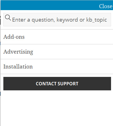Click the search lens beside the input
The height and width of the screenshot is (126, 113).
pyautogui.click(x=8, y=18)
